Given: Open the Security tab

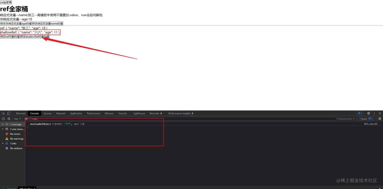Looking at the screenshot, I should click(x=123, y=113).
